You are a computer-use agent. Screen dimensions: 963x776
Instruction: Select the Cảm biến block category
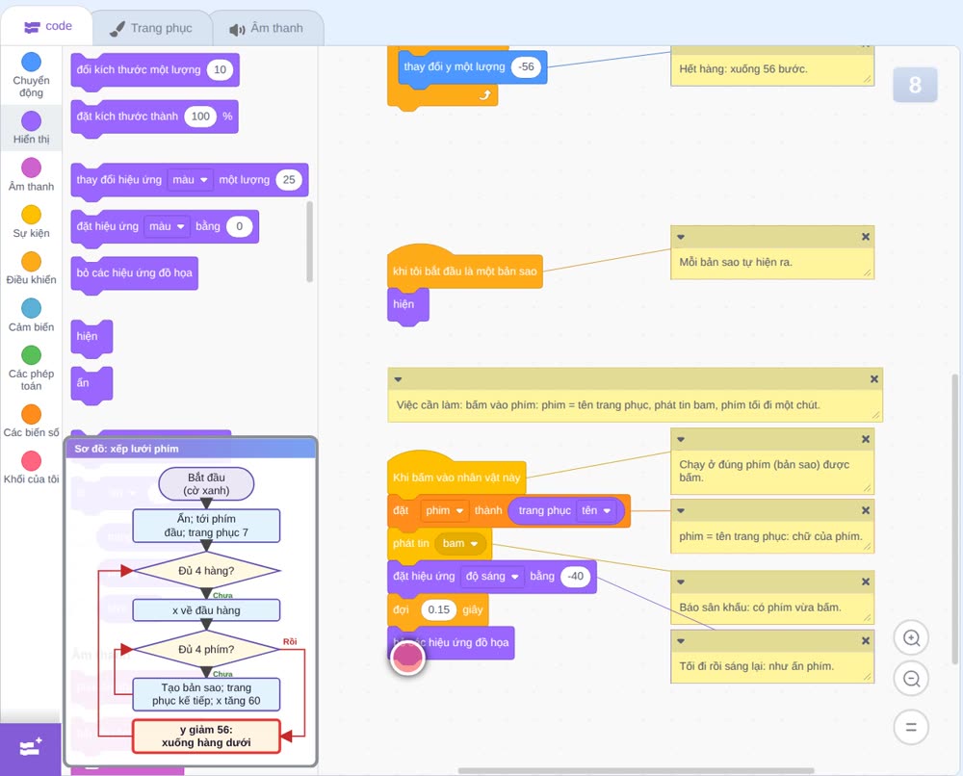pyautogui.click(x=31, y=315)
